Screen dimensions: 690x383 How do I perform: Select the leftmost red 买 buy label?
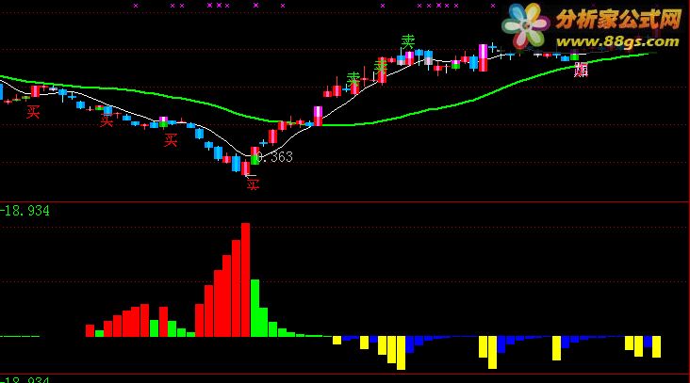pyautogui.click(x=33, y=112)
